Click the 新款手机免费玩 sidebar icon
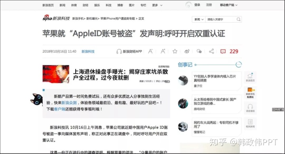Screen dimensions: 285x154 [x=250, y=93]
